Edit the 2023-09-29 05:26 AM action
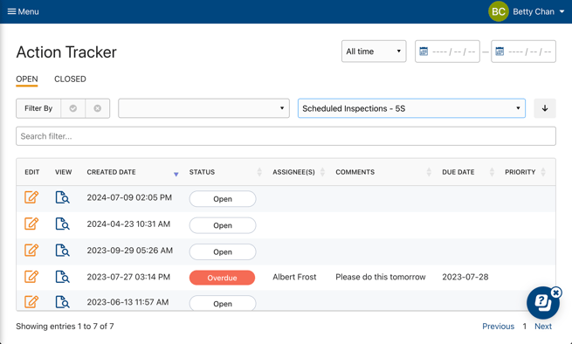Image resolution: width=572 pixels, height=344 pixels. (31, 251)
